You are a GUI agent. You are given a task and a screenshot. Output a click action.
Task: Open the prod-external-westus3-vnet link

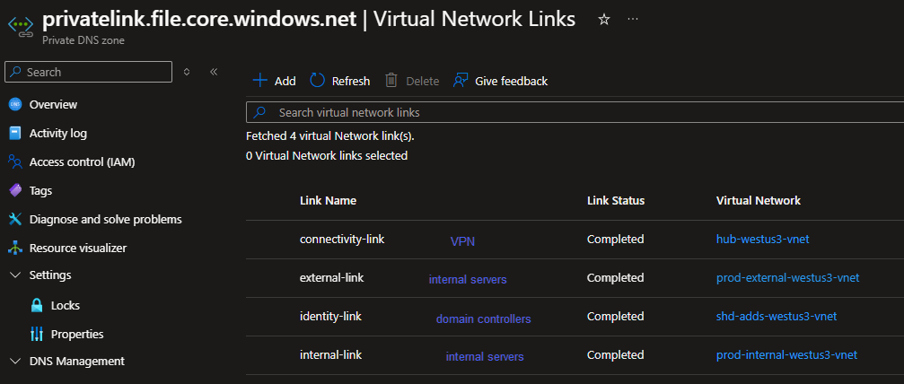point(787,277)
